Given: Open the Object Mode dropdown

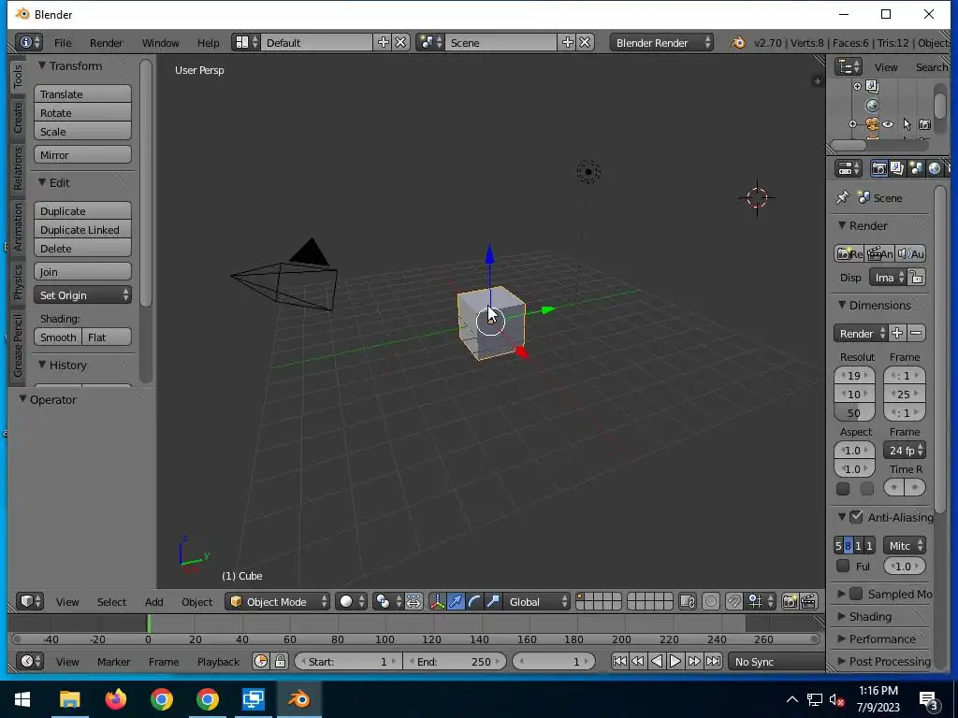Looking at the screenshot, I should [277, 601].
